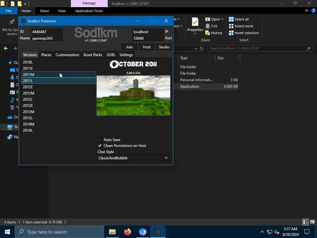Image resolution: width=317 pixels, height=238 pixels.
Task: Open File Explorer from the taskbar
Action: point(112,232)
